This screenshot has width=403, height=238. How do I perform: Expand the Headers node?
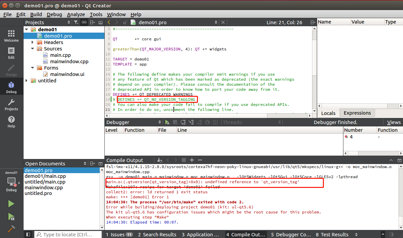point(32,42)
